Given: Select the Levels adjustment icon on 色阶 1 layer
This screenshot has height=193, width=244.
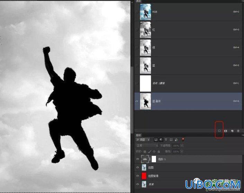Looking at the screenshot, I should click(145, 159).
